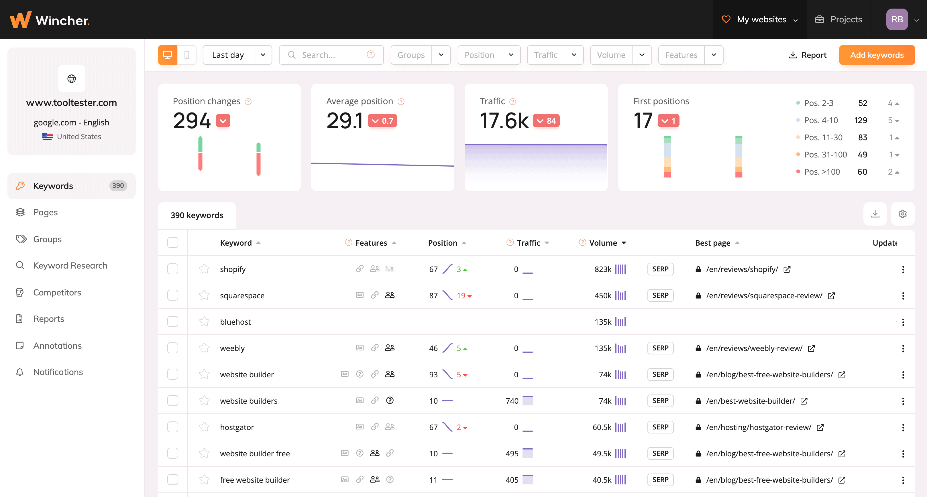Viewport: 927px width, 497px height.
Task: Show Position changes help tooltip
Action: (x=248, y=101)
